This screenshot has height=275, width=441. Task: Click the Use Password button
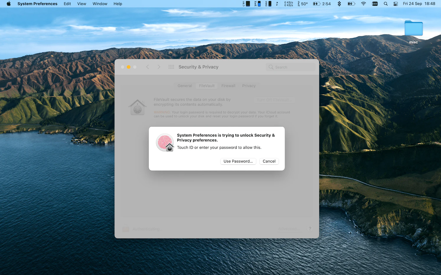click(238, 161)
